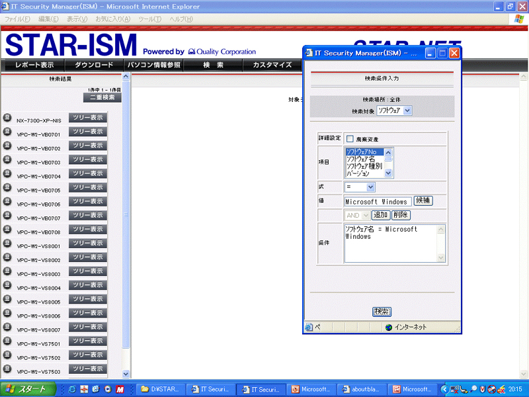Open the 式 operator dropdown

tap(360, 187)
